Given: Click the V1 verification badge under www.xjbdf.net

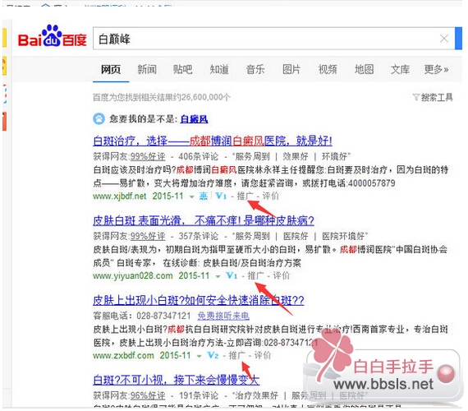Looking at the screenshot, I should 221,196.
